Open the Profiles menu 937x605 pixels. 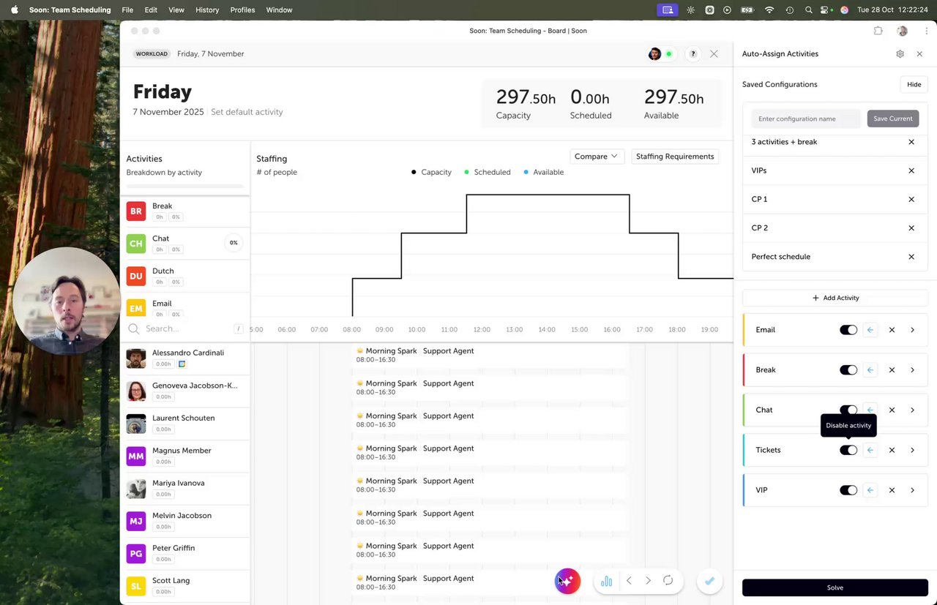click(x=242, y=10)
